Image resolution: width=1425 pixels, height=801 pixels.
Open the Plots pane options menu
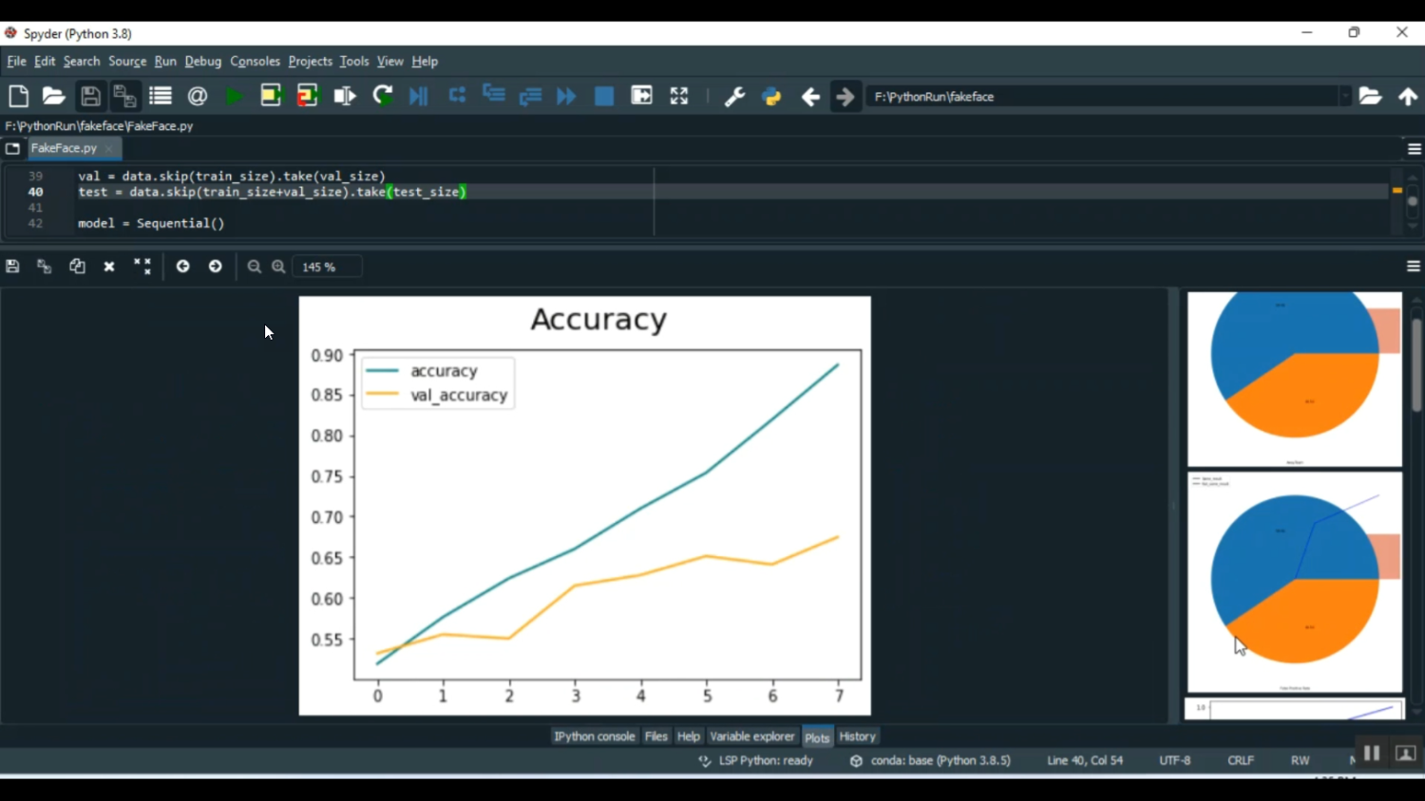(x=1414, y=267)
